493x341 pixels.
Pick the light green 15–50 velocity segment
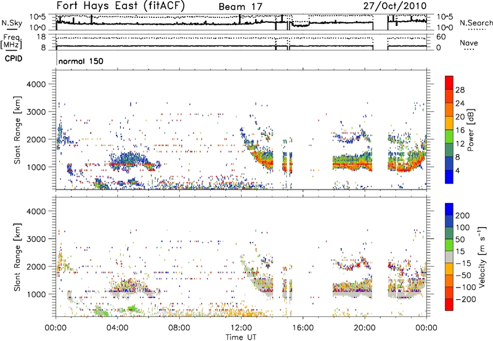(449, 245)
